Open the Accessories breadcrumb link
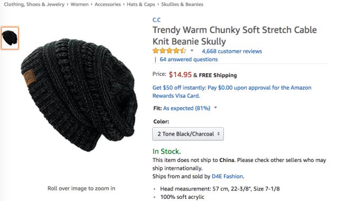338x201 pixels. (x=108, y=4)
